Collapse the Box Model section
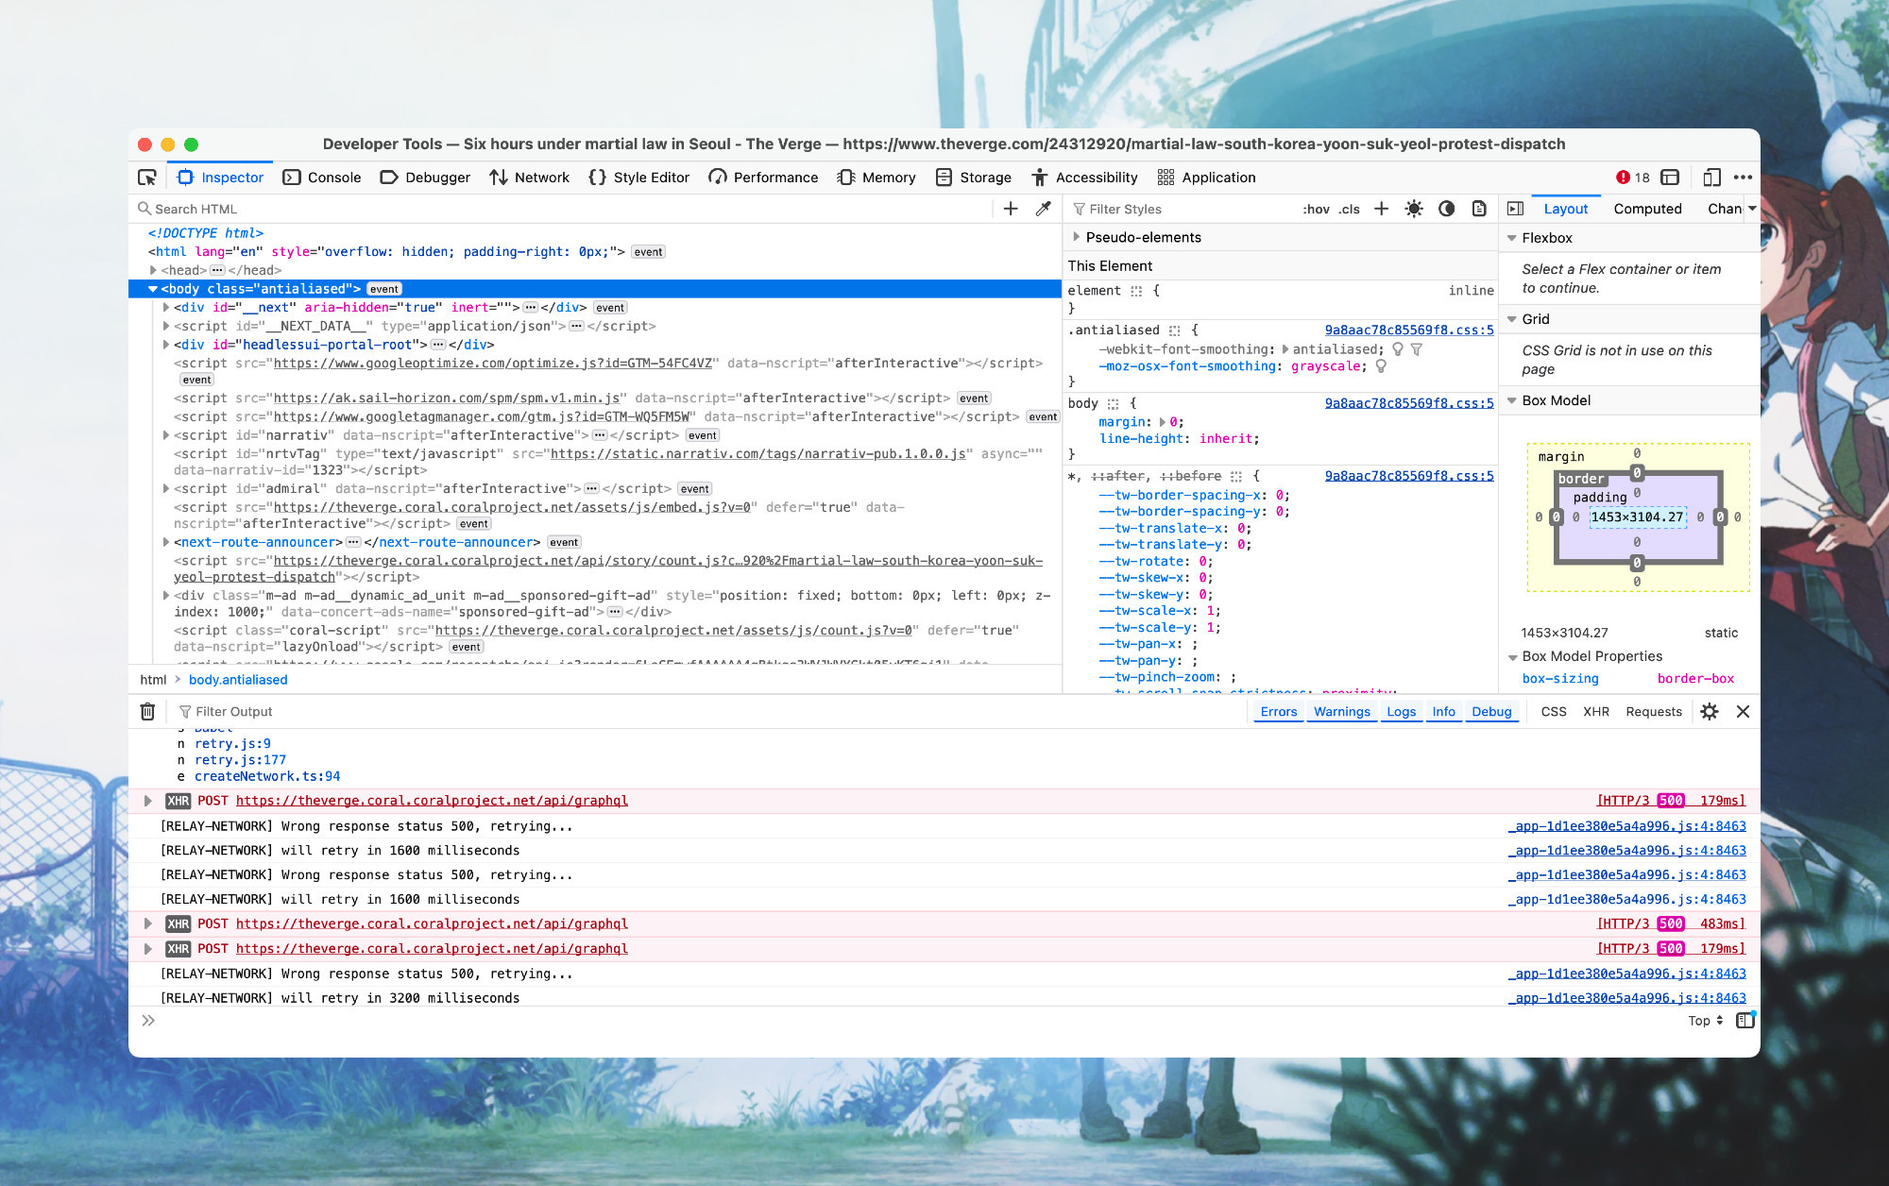This screenshot has height=1186, width=1889. (1512, 400)
